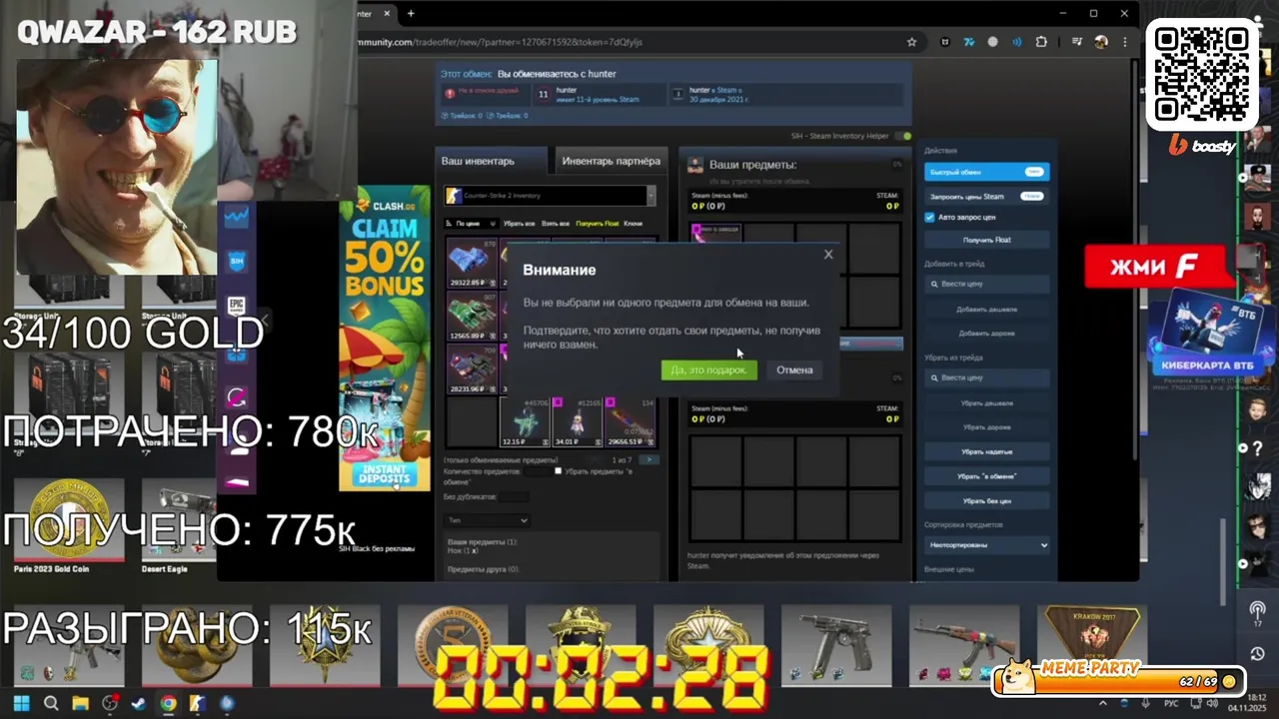Select the item priced 28231.96
The image size is (1279, 719).
[x=472, y=369]
